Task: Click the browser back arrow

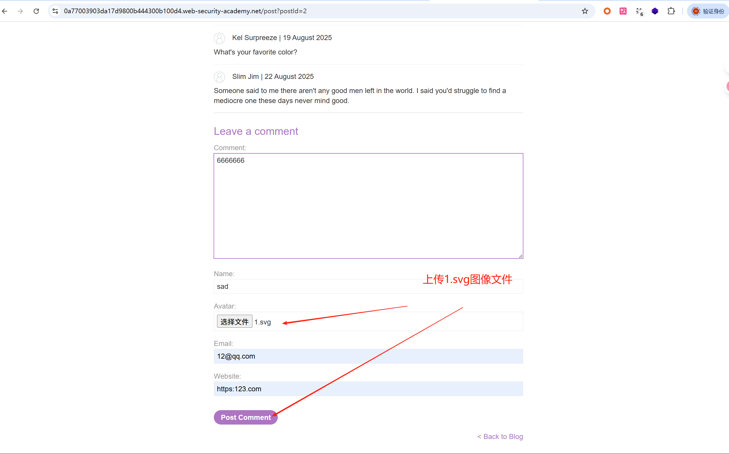Action: [5, 11]
